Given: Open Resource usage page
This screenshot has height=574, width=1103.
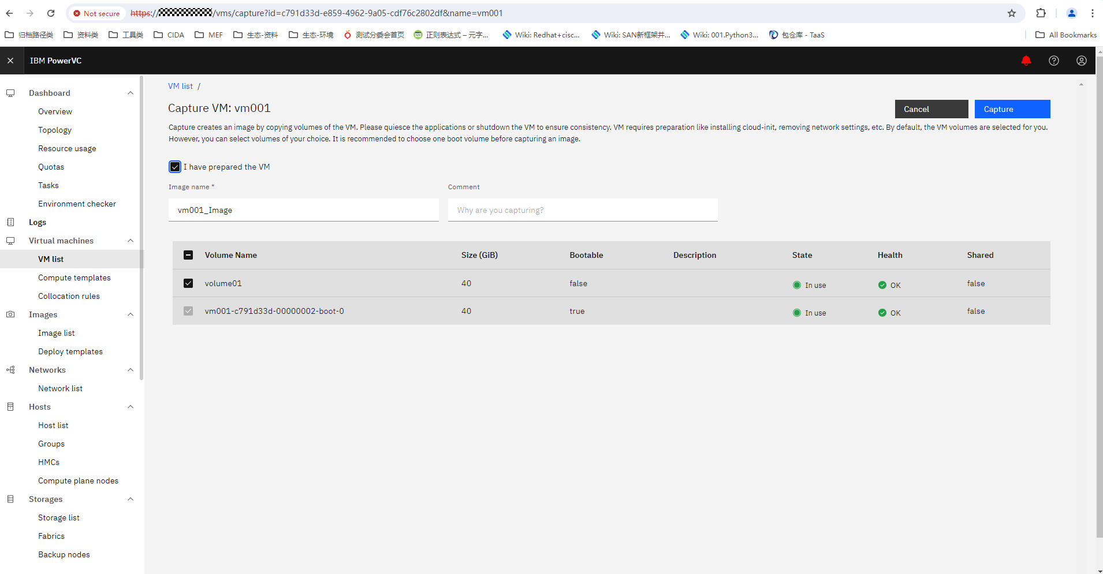Looking at the screenshot, I should point(67,148).
